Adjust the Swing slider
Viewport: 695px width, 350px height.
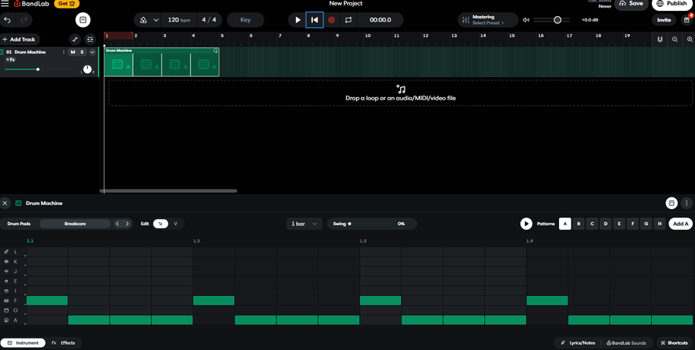tap(371, 224)
